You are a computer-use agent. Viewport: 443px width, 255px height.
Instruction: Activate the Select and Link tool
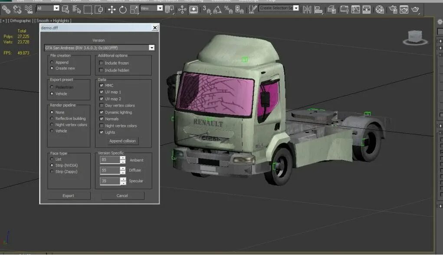tap(6, 10)
